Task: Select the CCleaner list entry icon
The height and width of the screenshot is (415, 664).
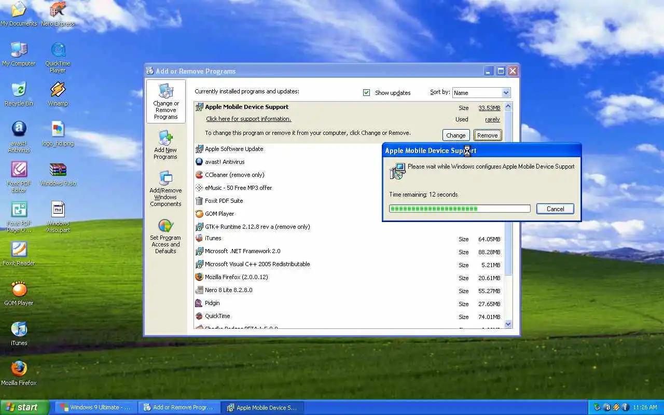Action: (x=199, y=175)
